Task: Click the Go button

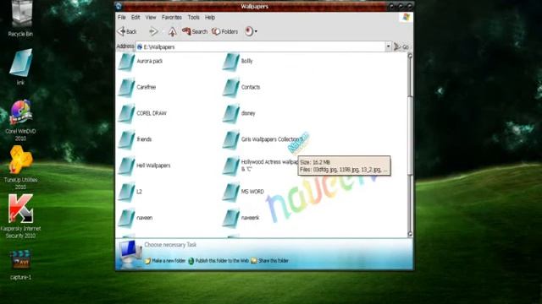Action: [x=401, y=46]
